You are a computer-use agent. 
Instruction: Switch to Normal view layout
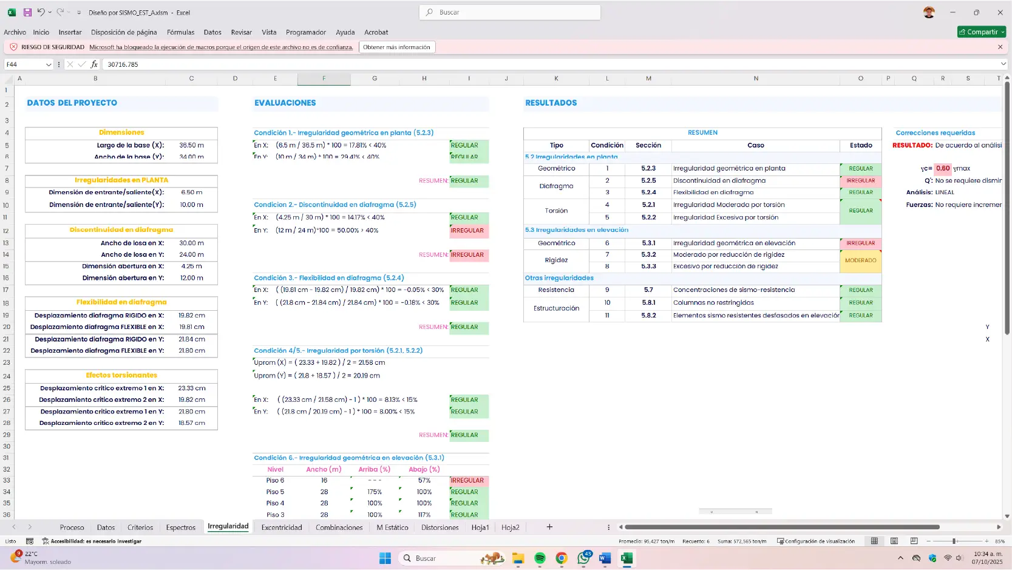[x=874, y=541]
